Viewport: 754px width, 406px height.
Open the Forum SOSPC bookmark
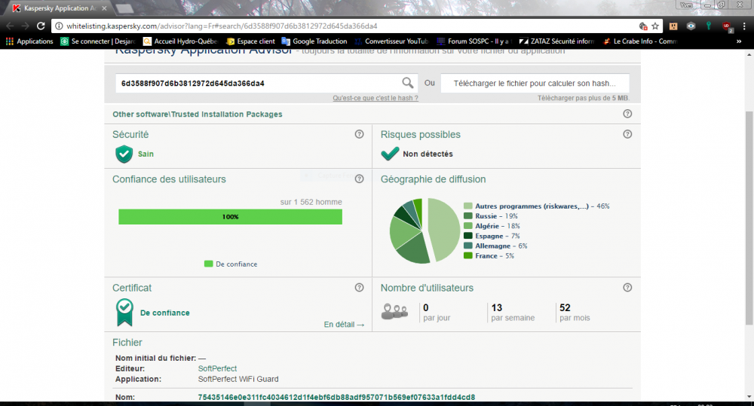(474, 41)
